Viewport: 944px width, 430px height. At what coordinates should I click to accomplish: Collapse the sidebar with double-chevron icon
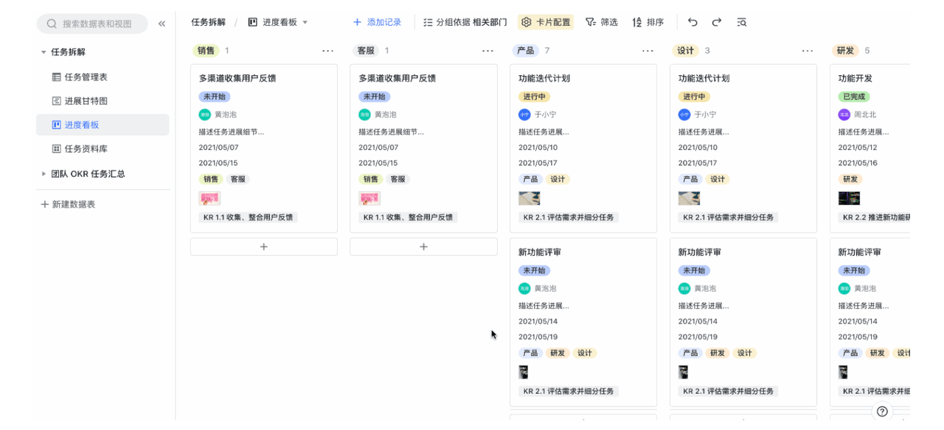pyautogui.click(x=162, y=24)
